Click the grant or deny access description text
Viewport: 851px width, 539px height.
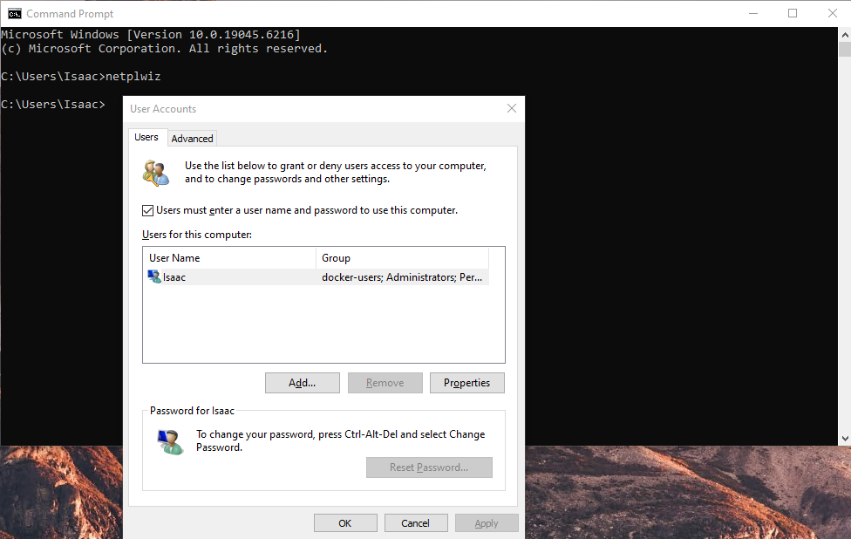coord(336,173)
